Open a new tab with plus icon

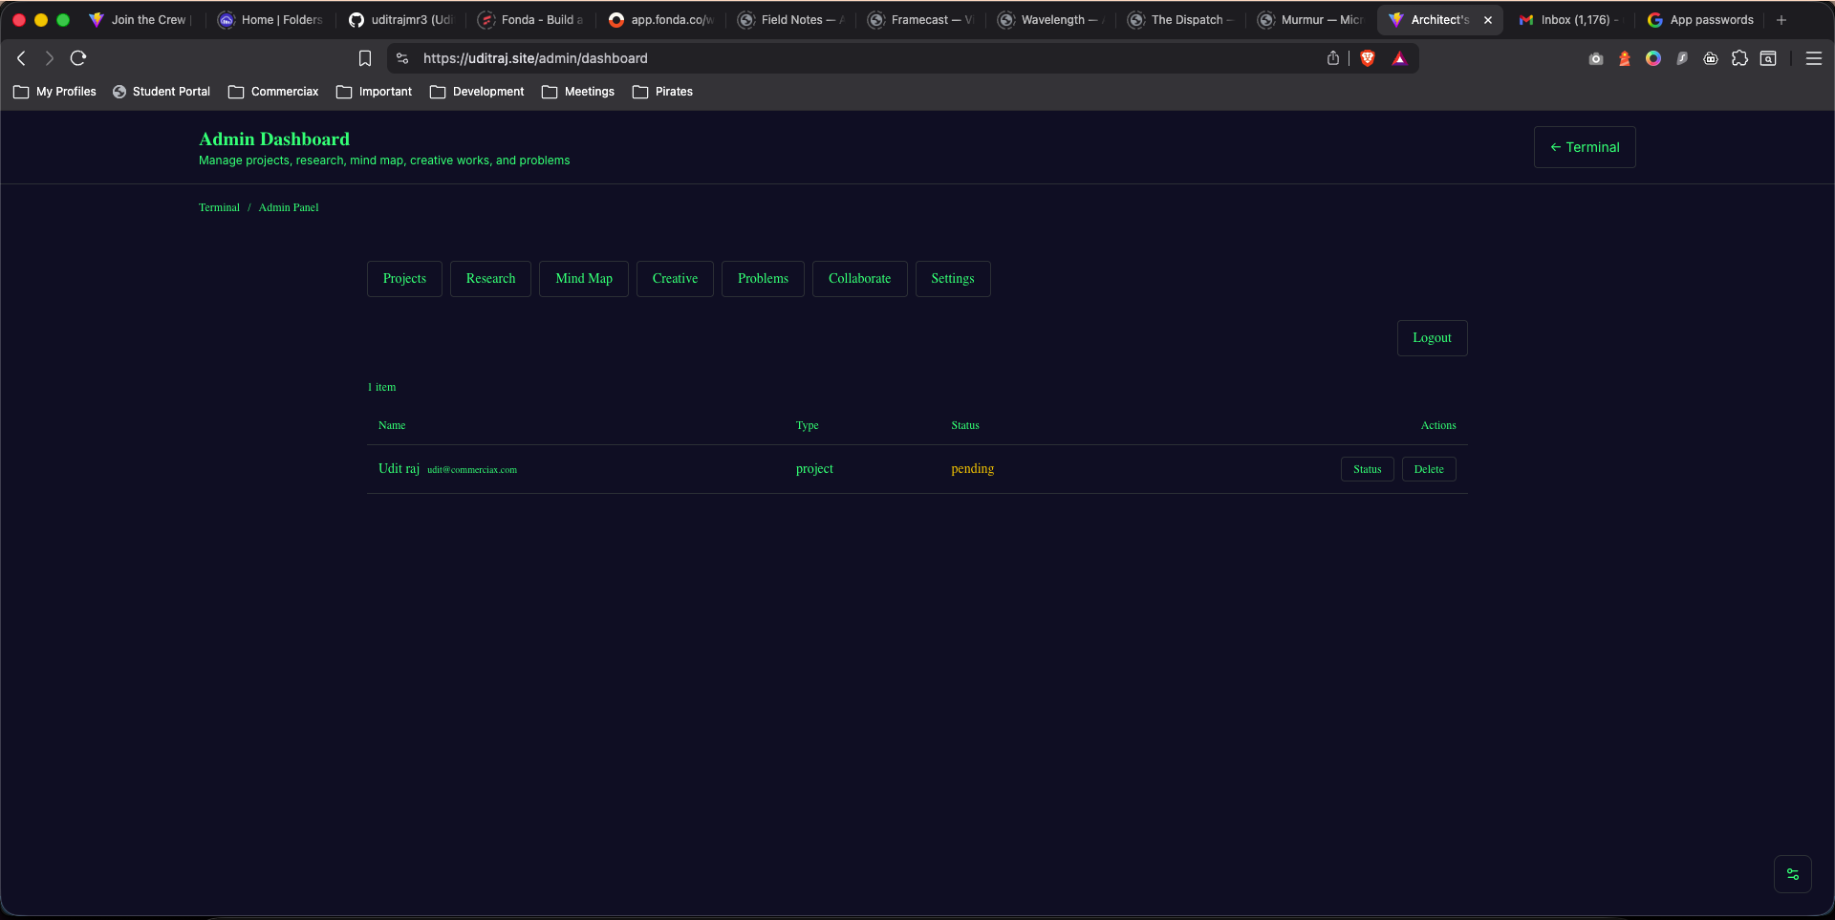point(1781,20)
